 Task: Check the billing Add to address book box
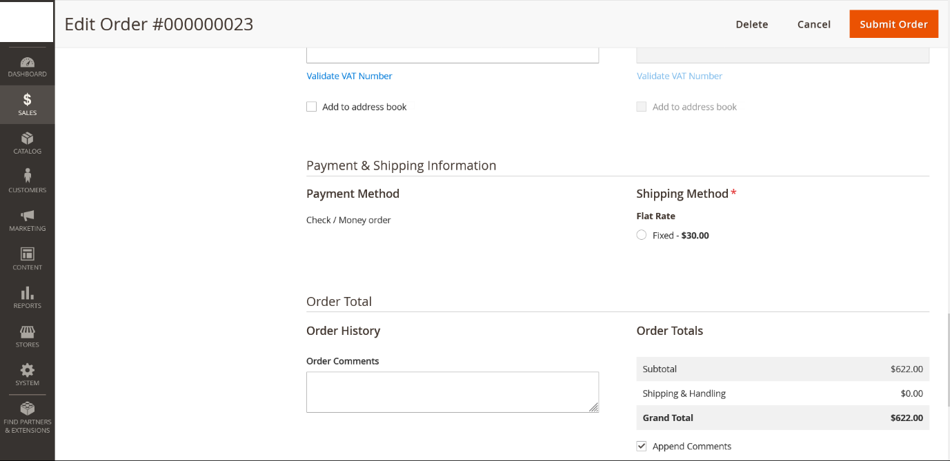point(312,107)
